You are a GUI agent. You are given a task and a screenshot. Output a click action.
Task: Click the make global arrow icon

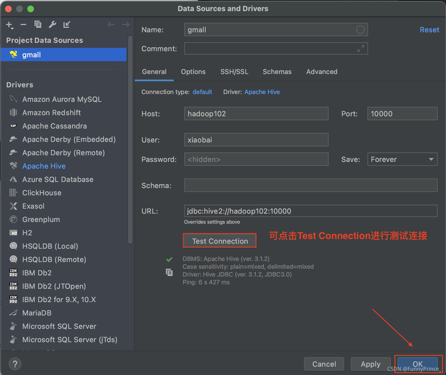click(67, 24)
